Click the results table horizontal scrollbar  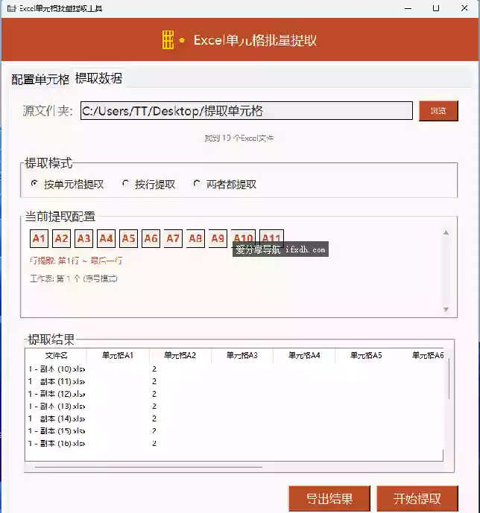pos(148,467)
